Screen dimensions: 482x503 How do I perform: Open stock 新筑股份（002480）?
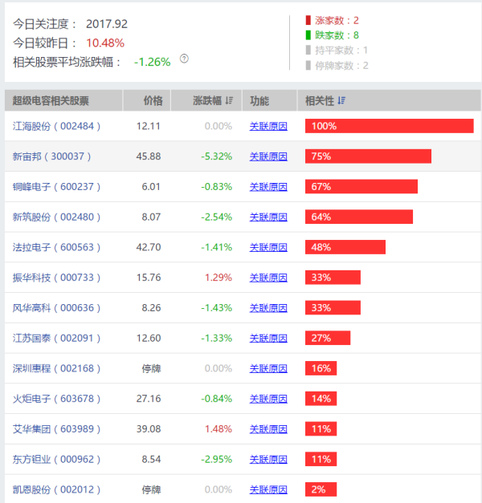56,217
